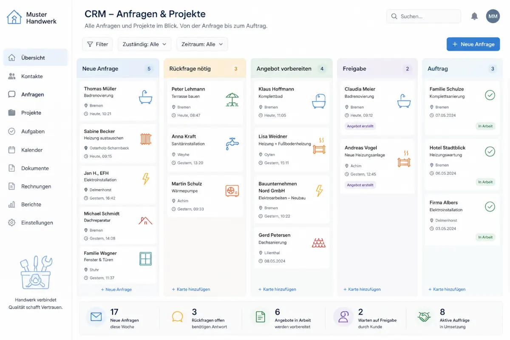Image resolution: width=510 pixels, height=340 pixels.
Task: Click the search magnifier icon
Action: pos(394,16)
